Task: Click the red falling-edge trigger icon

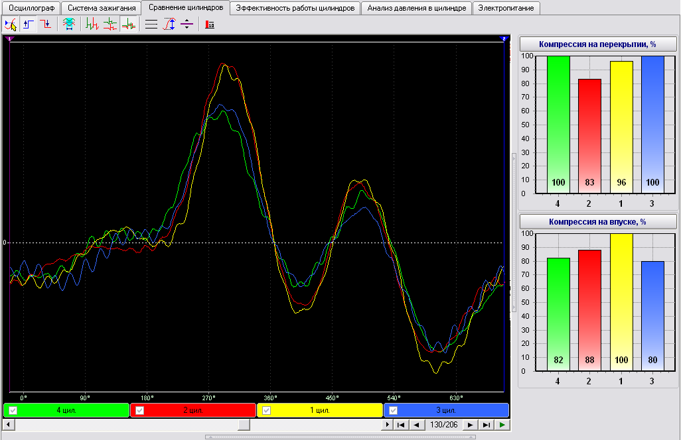Action: 46,25
